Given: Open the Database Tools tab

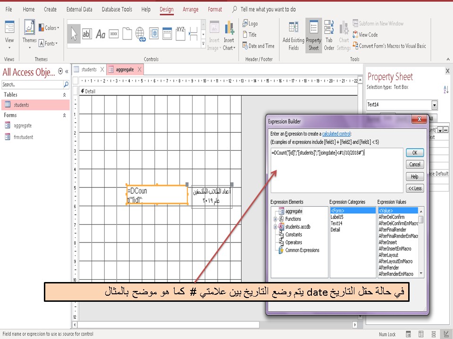Looking at the screenshot, I should pyautogui.click(x=117, y=9).
